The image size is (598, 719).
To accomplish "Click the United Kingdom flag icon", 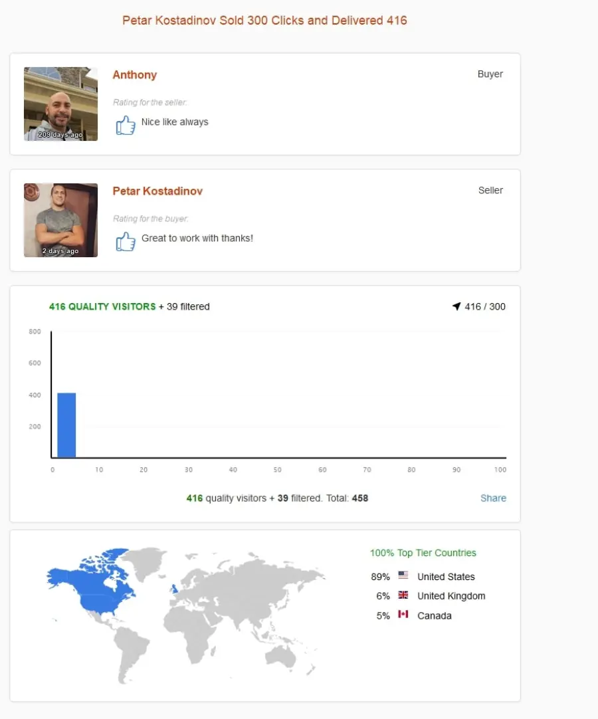I will click(x=403, y=595).
